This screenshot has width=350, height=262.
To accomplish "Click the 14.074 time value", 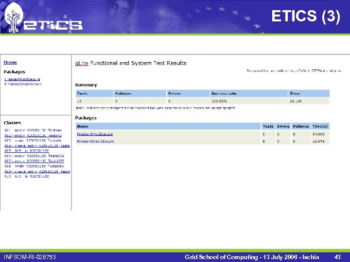I will coord(318,141).
